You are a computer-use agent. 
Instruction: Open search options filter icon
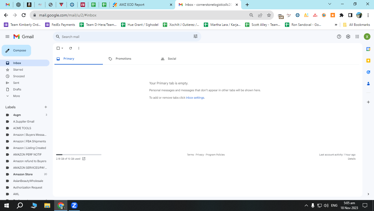pyautogui.click(x=196, y=37)
